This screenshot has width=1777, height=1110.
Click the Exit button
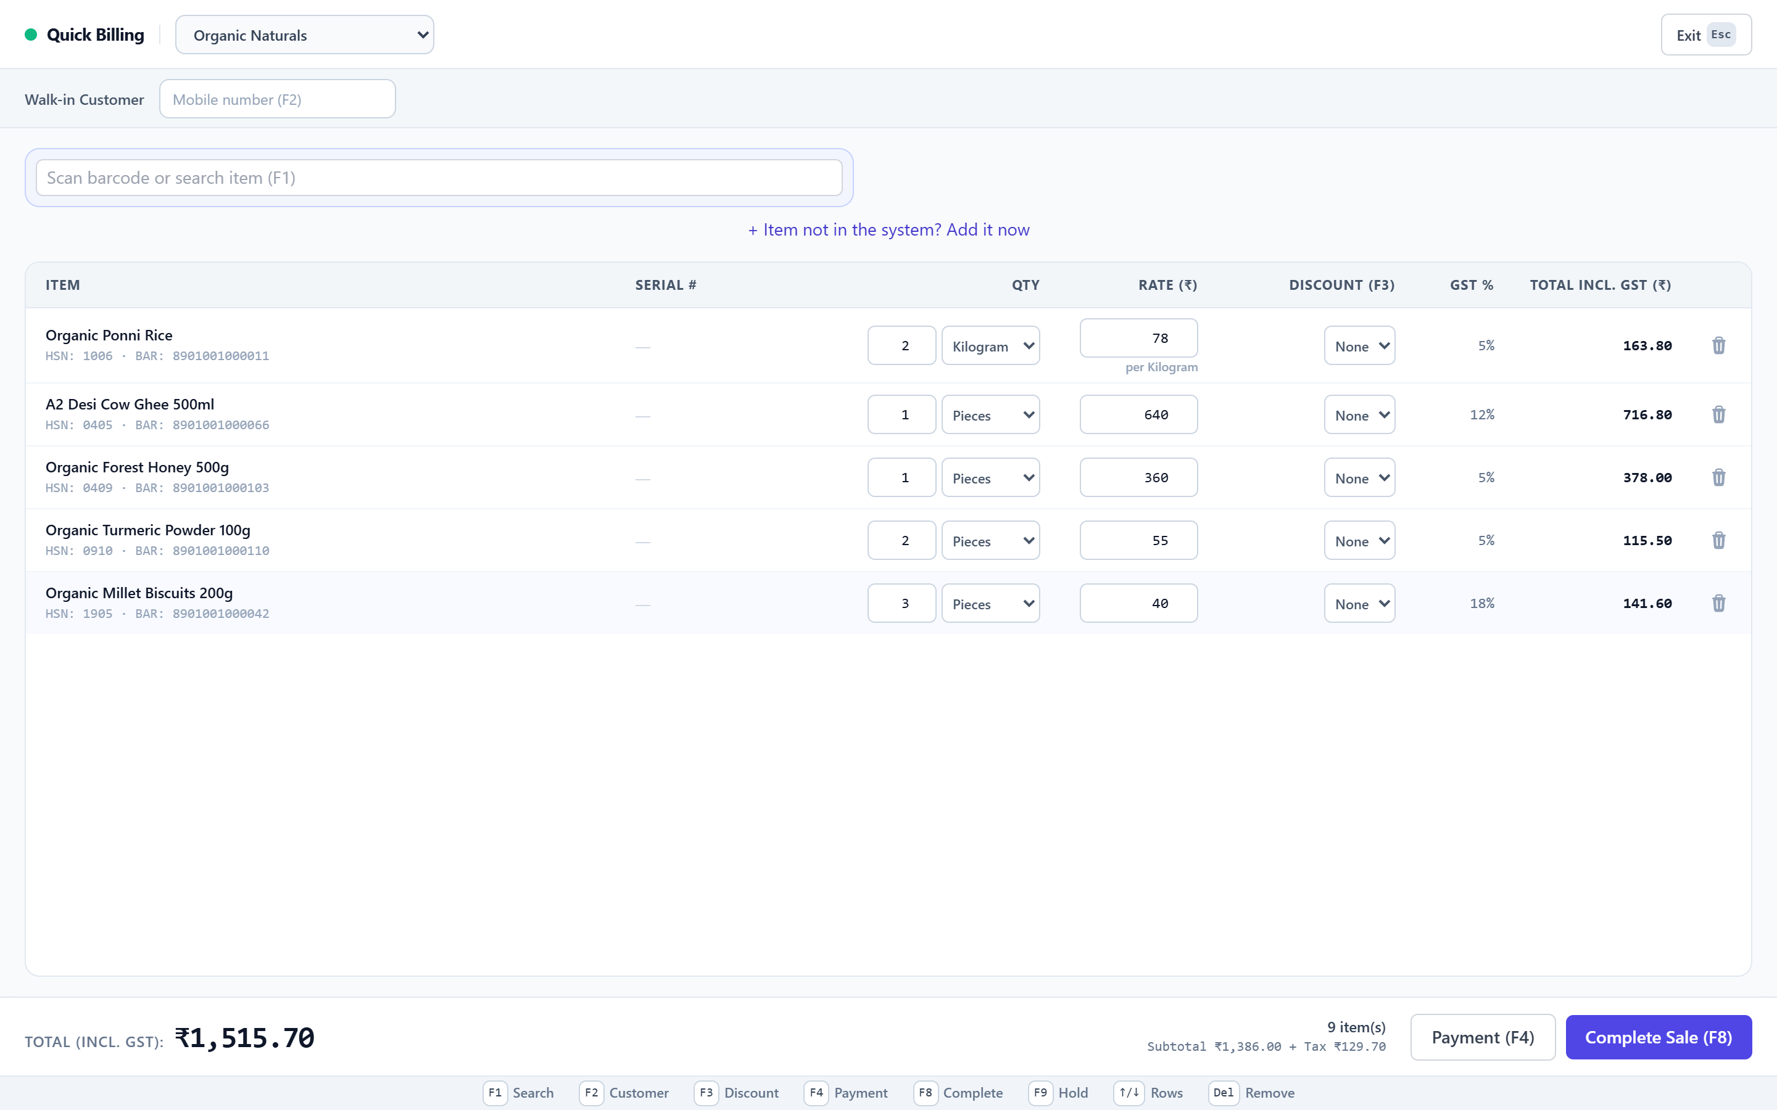[x=1706, y=35]
